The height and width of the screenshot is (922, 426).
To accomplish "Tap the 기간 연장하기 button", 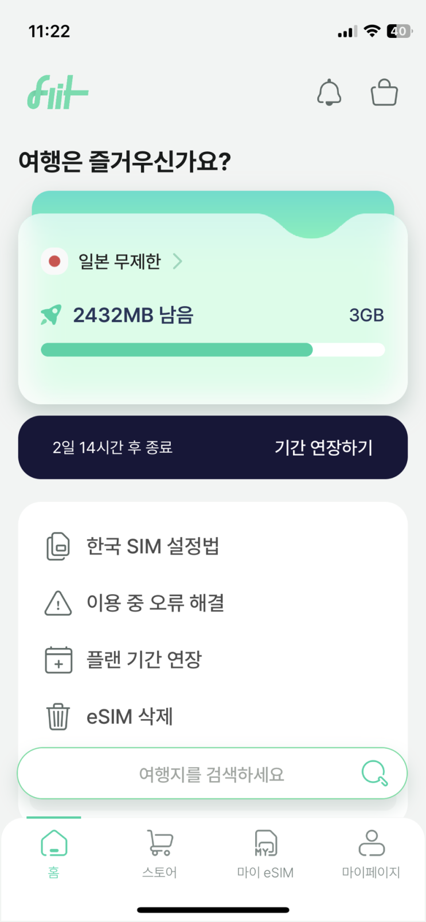I will [x=323, y=448].
